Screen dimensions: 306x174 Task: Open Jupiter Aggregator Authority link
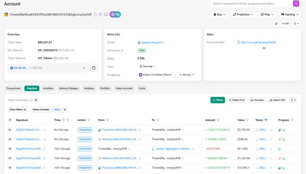tap(174, 149)
